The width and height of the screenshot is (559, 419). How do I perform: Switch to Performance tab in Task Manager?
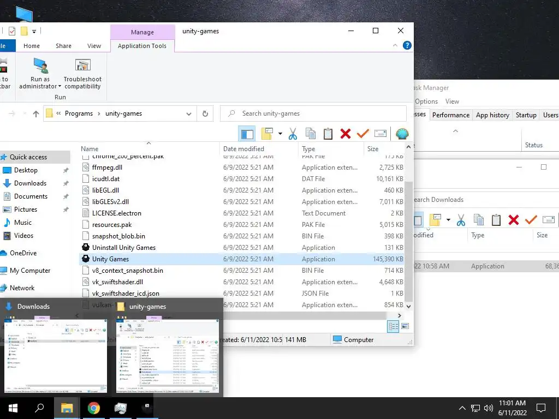(x=451, y=115)
